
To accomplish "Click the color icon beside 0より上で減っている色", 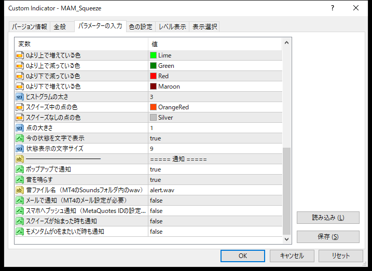I will point(20,66).
